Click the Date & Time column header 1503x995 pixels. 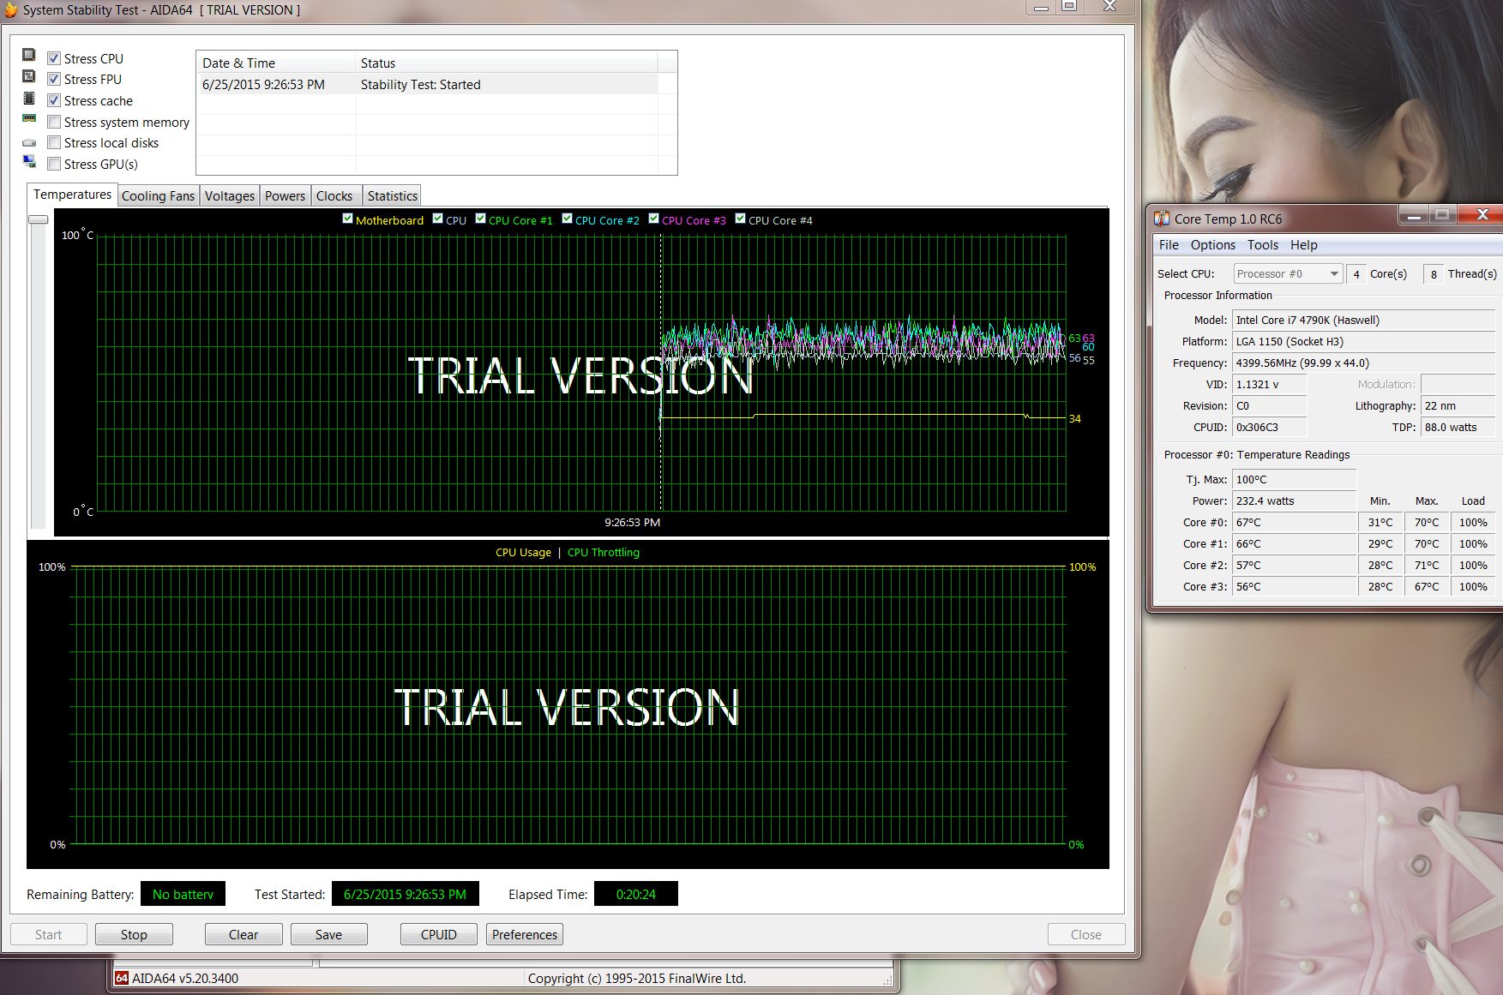click(276, 63)
